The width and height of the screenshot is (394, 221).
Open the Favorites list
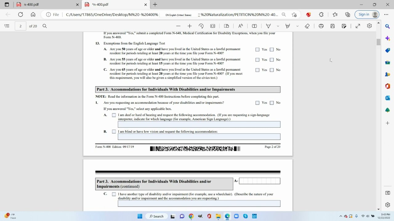pos(335,14)
